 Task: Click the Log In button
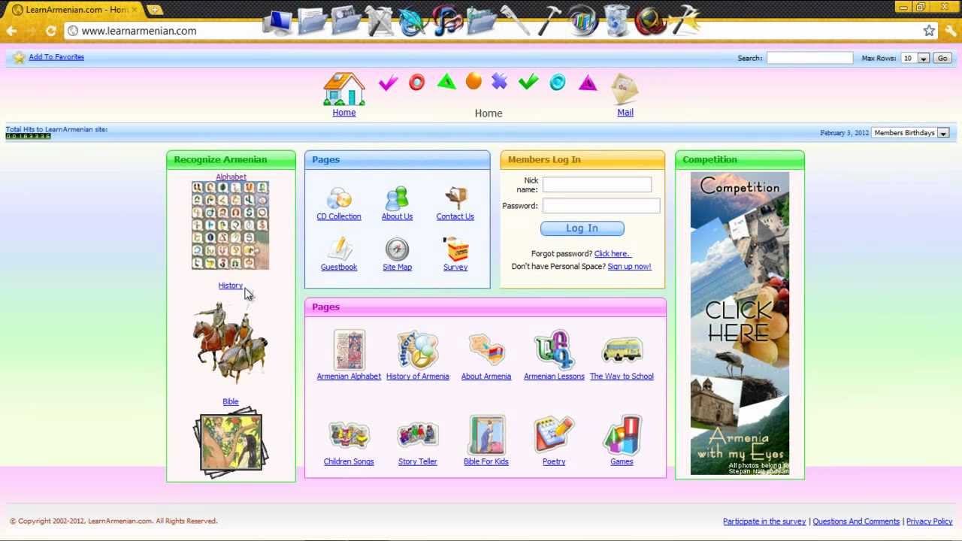point(582,228)
